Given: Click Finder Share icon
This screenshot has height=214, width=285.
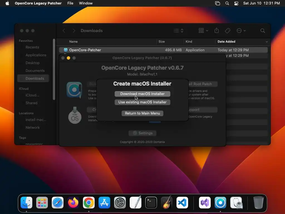Looking at the screenshot, I should 217,31.
